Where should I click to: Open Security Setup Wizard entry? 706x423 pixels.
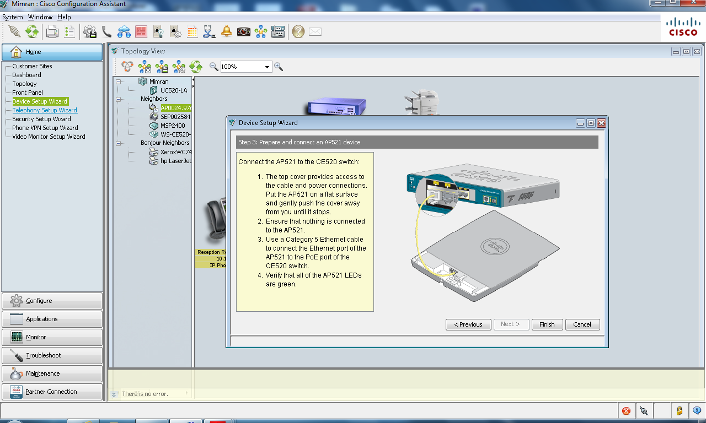41,119
